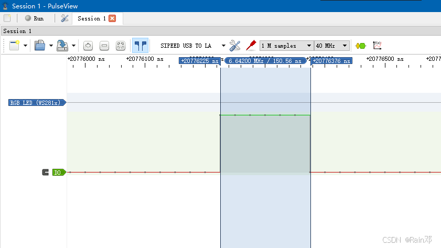Open the 40 MHz sample rate dropdown
Screen dimensions: 441x248
point(331,46)
